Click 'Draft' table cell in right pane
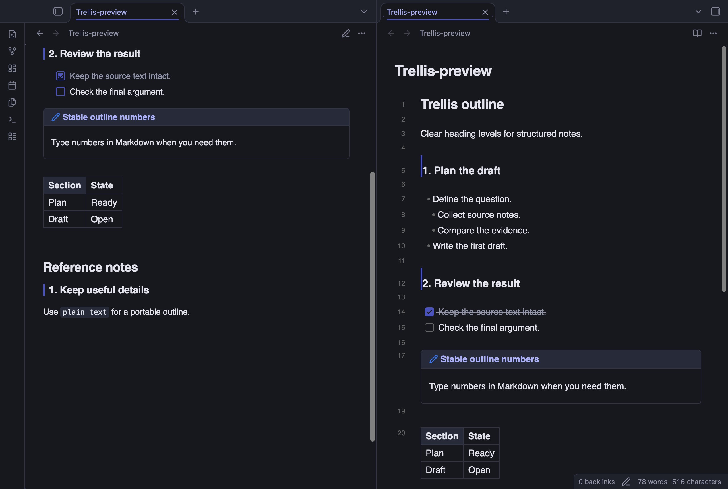The height and width of the screenshot is (489, 728). click(442, 470)
